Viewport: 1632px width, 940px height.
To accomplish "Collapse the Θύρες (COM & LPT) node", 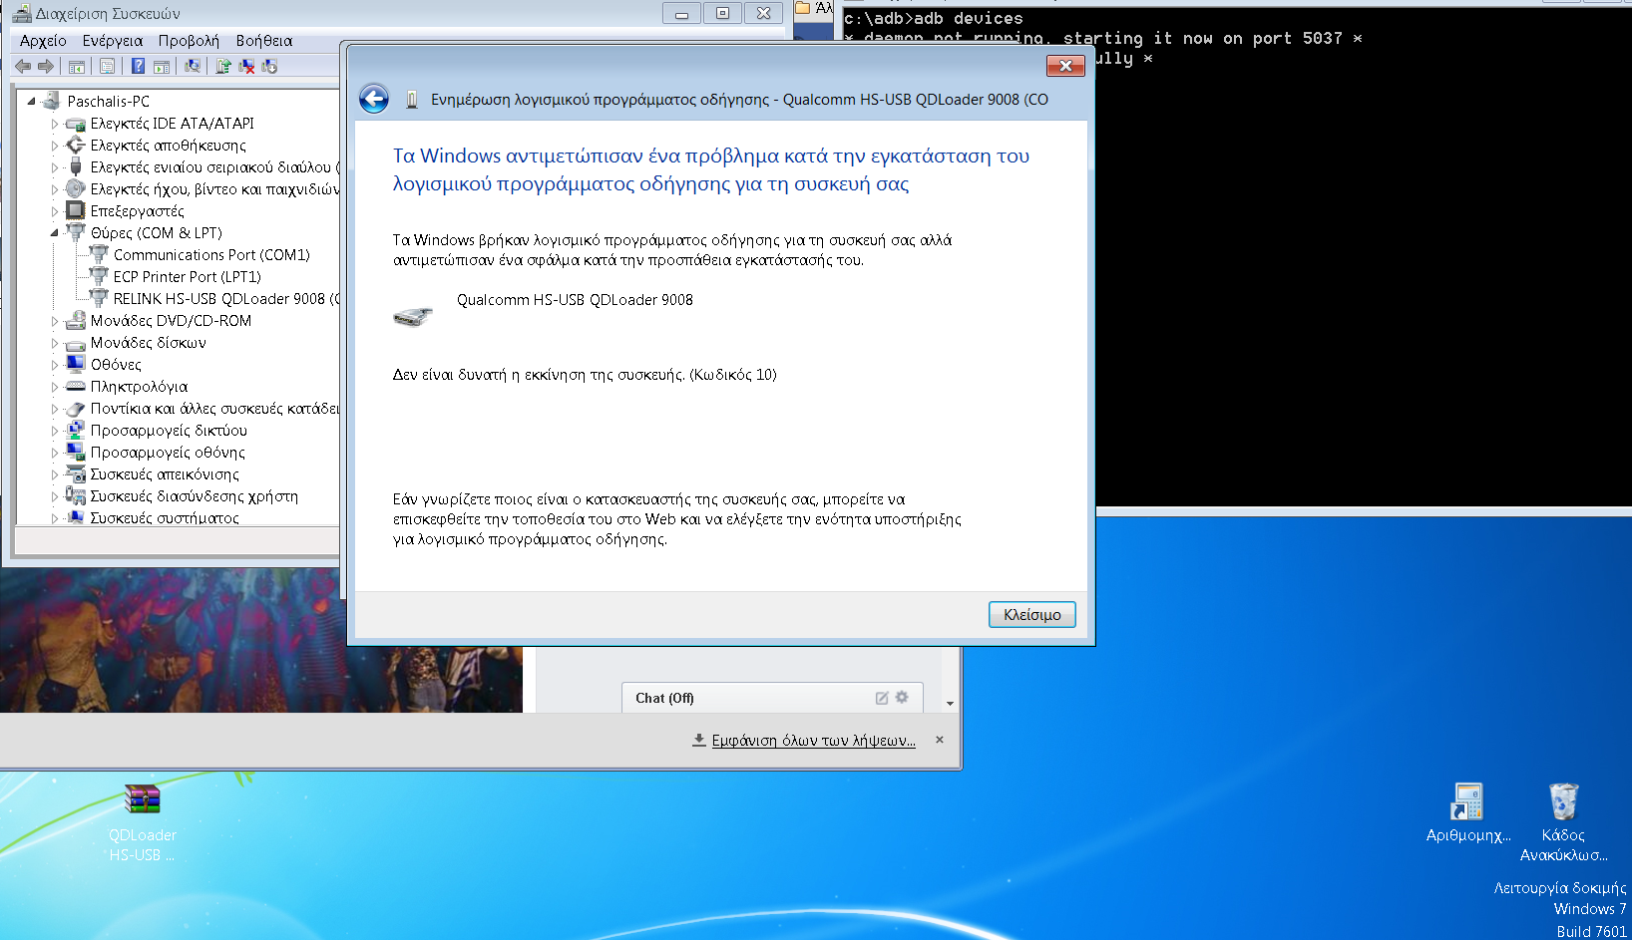I will point(55,233).
